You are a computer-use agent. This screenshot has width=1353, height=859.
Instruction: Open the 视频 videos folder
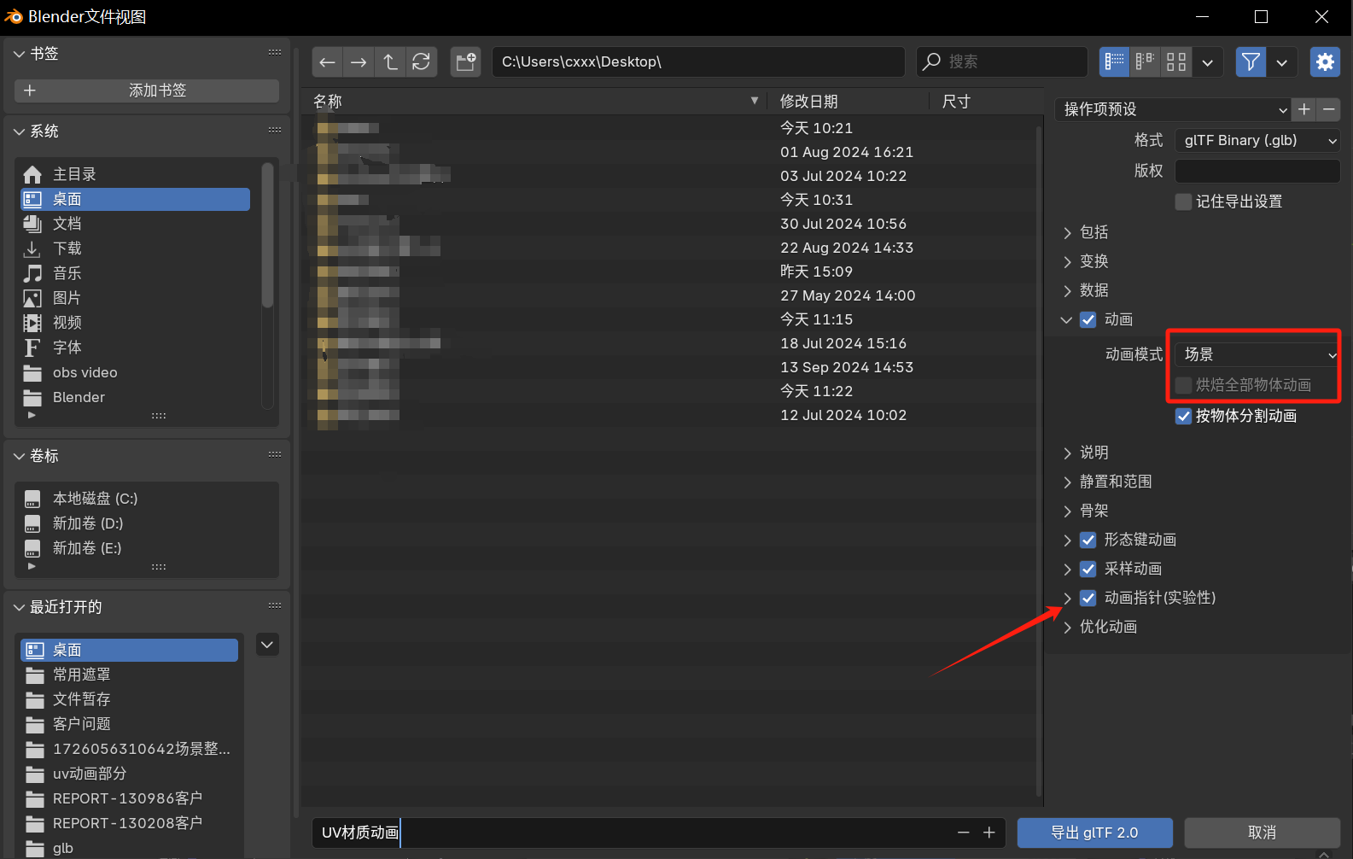tap(136, 323)
